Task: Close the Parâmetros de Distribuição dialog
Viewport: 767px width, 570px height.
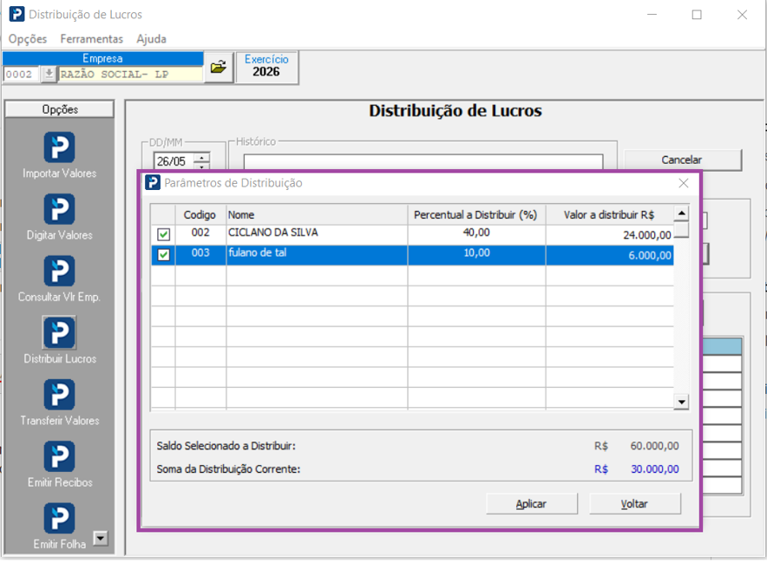Action: click(x=684, y=183)
